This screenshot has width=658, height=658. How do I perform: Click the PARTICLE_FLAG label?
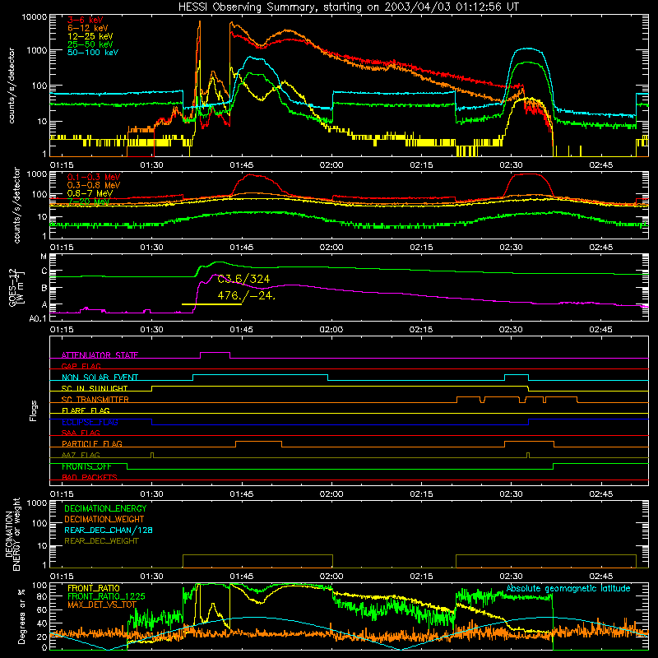pos(92,444)
